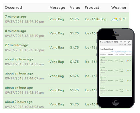
Task: Click 'Vend Bag' in the 10:53:03 am row
Action: [57, 104]
